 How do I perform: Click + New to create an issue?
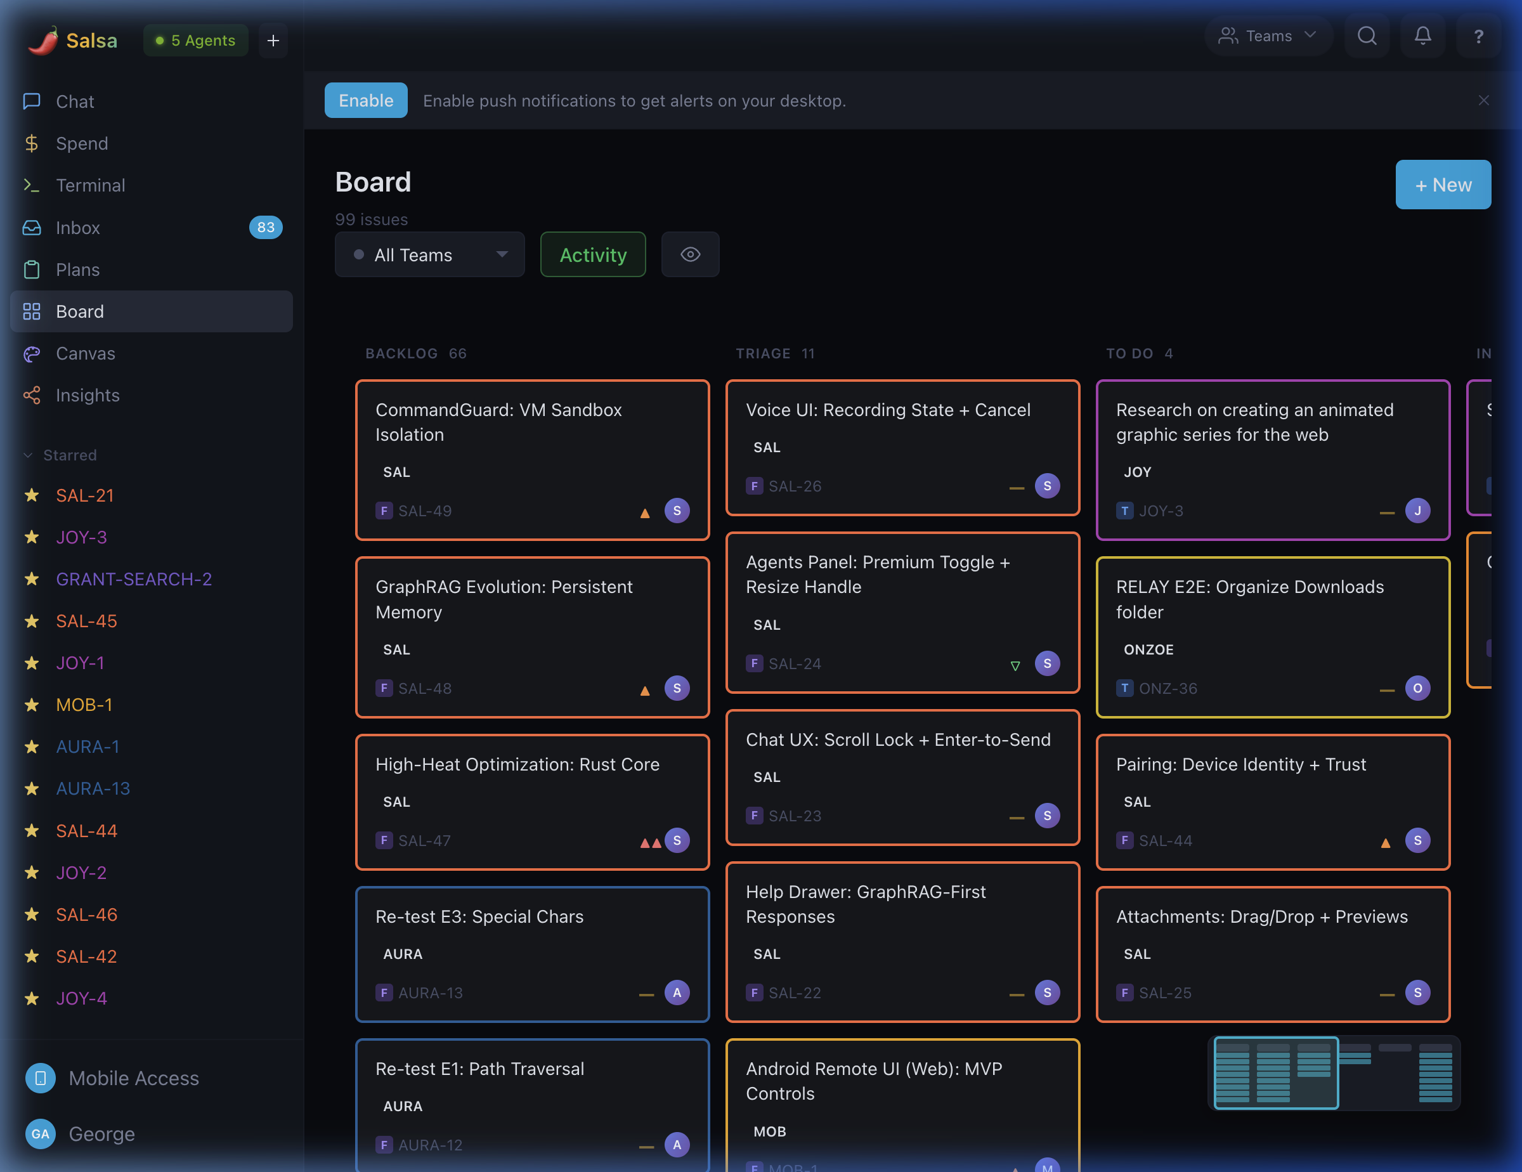[1443, 185]
